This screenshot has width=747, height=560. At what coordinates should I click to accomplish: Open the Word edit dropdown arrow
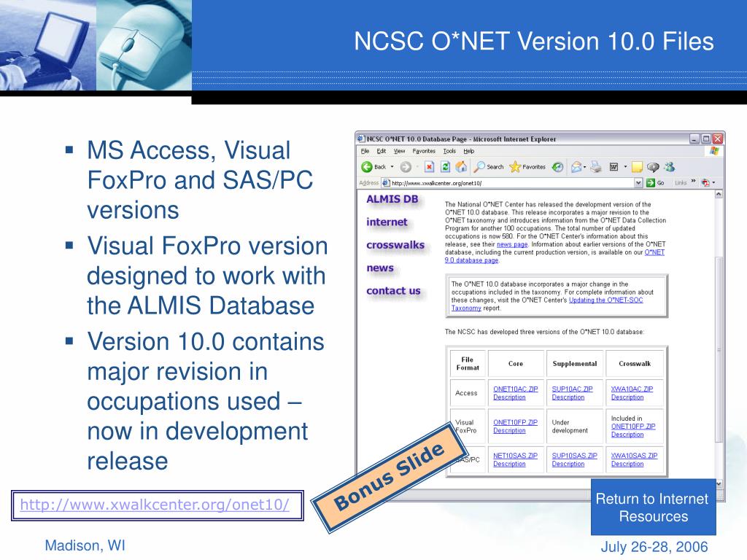point(625,167)
